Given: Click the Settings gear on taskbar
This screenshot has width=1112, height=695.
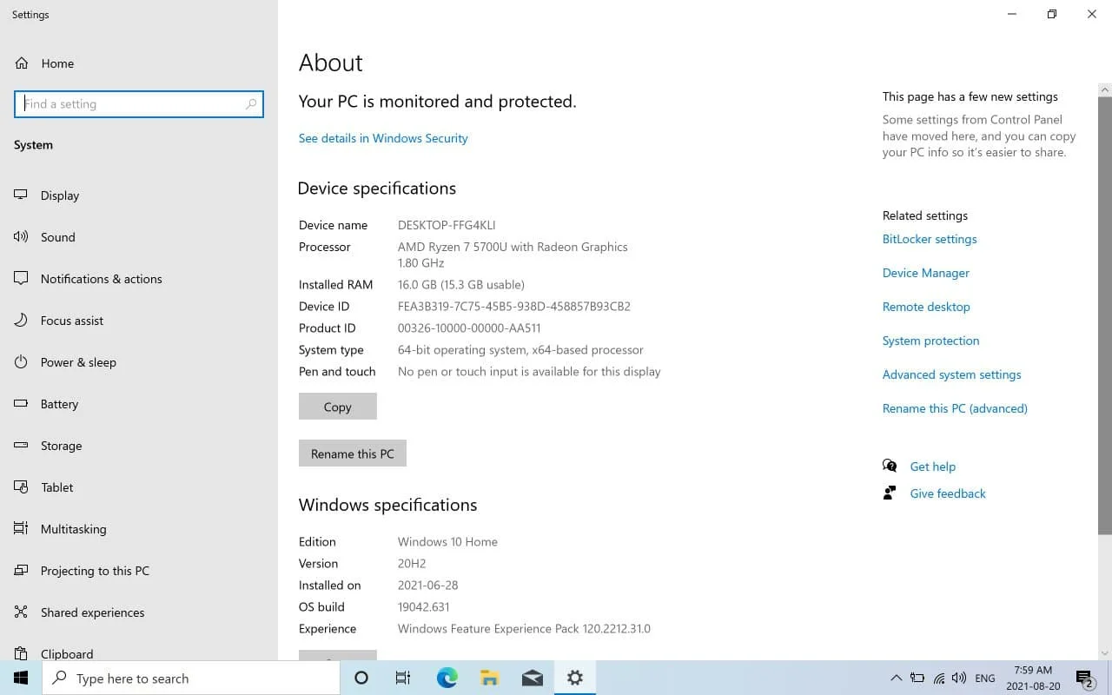Looking at the screenshot, I should [574, 678].
